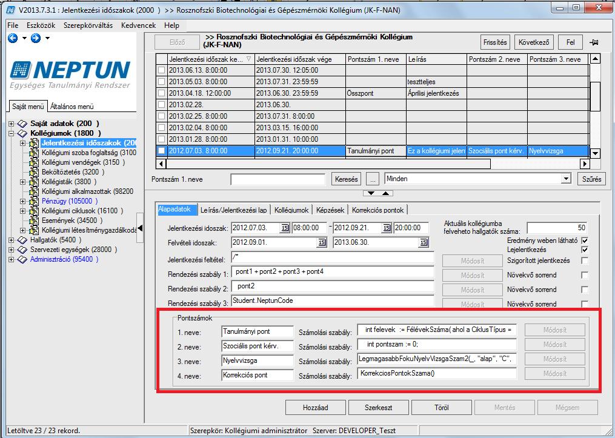Open back arrow history dropdown
This screenshot has width=615, height=438.
[24, 38]
